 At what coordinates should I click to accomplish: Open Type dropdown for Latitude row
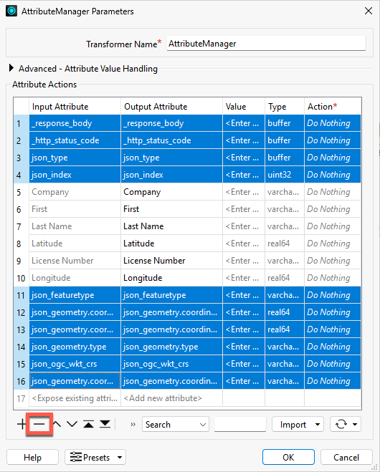[284, 244]
